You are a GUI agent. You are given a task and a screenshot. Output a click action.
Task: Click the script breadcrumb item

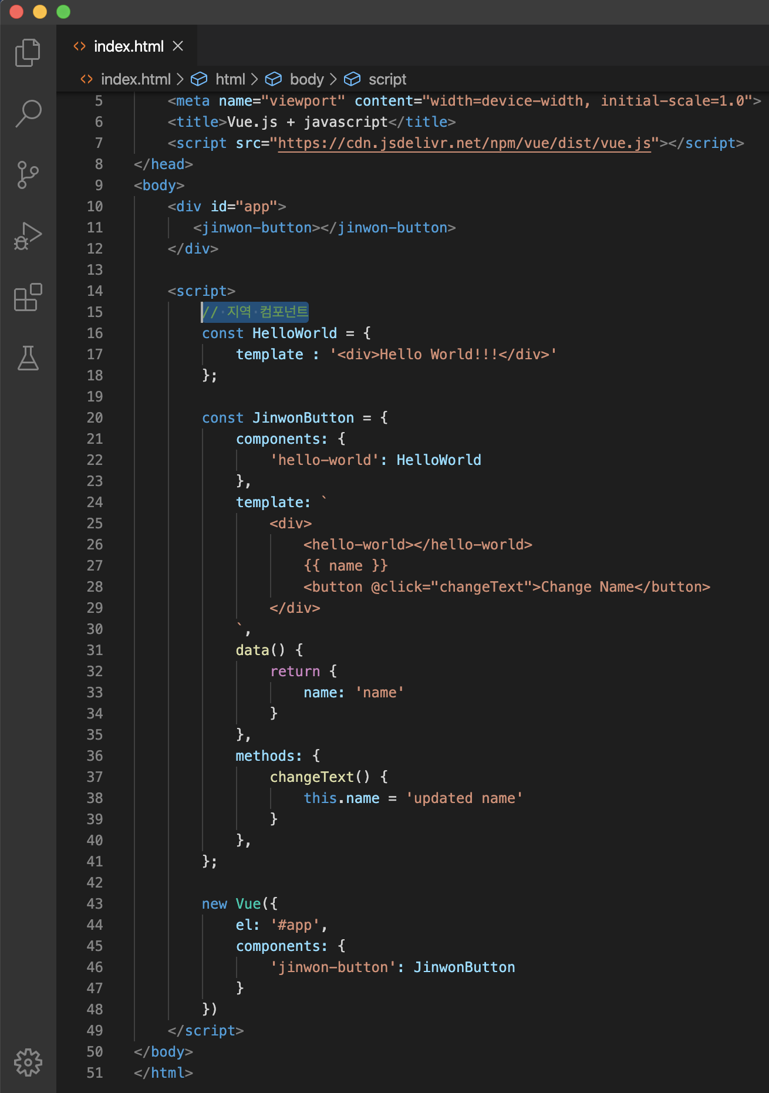point(387,79)
